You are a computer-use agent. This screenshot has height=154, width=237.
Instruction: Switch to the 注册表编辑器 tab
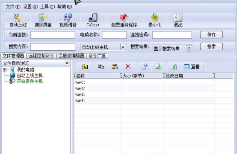(x=71, y=56)
